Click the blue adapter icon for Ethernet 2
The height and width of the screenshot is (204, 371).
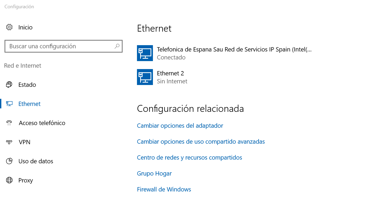click(145, 77)
